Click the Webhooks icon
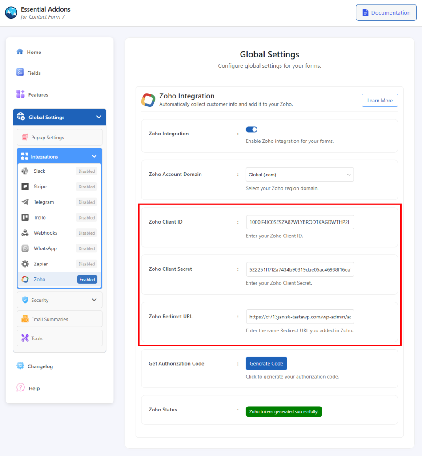The width and height of the screenshot is (422, 456). click(25, 232)
